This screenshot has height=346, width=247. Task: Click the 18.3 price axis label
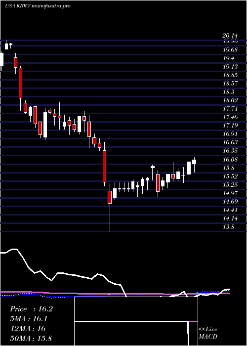coord(228,92)
